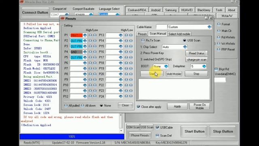Open the P4 GND pin dropdown
The image size is (259, 146).
(x=85, y=52)
